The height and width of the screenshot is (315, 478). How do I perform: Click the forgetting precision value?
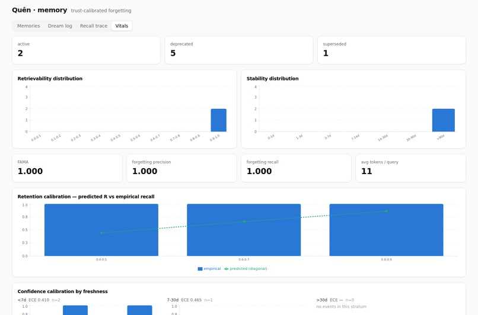click(x=145, y=171)
